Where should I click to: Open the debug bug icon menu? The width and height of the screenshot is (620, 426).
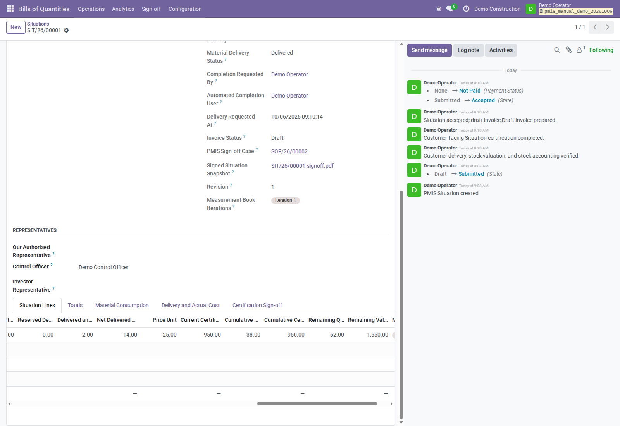coord(439,9)
